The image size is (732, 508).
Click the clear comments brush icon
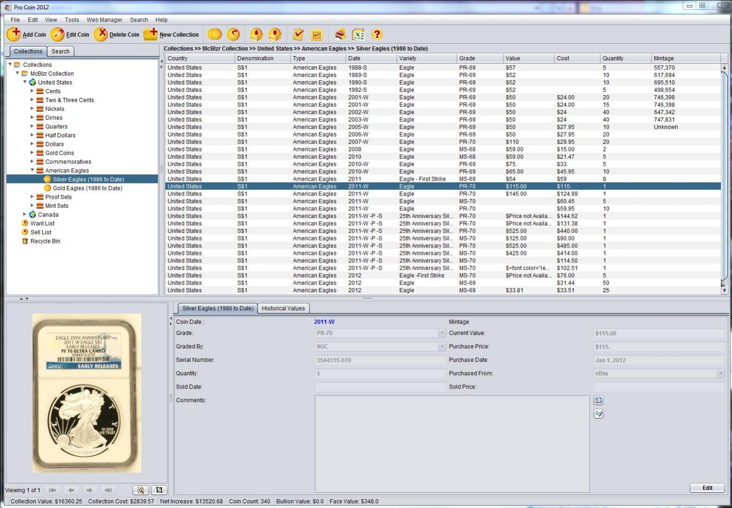coord(598,414)
